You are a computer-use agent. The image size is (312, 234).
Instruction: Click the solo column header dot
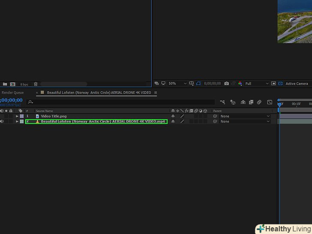point(6,111)
